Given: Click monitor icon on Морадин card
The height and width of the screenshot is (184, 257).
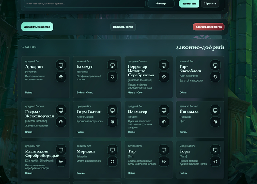Looking at the screenshot, I should click(x=112, y=150).
